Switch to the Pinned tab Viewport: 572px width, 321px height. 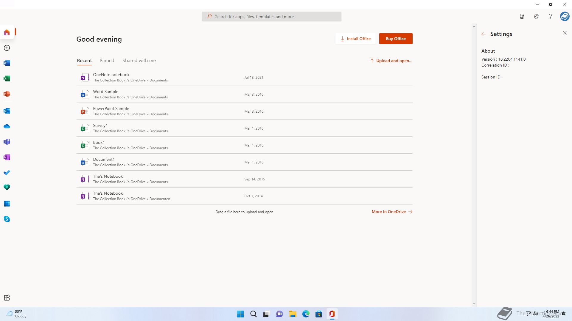coord(107,61)
